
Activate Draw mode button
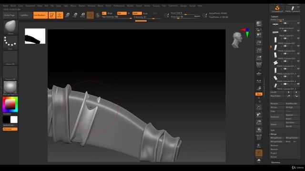pos(60,15)
